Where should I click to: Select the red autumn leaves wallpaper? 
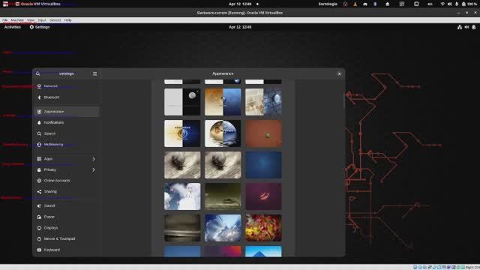pyautogui.click(x=263, y=228)
